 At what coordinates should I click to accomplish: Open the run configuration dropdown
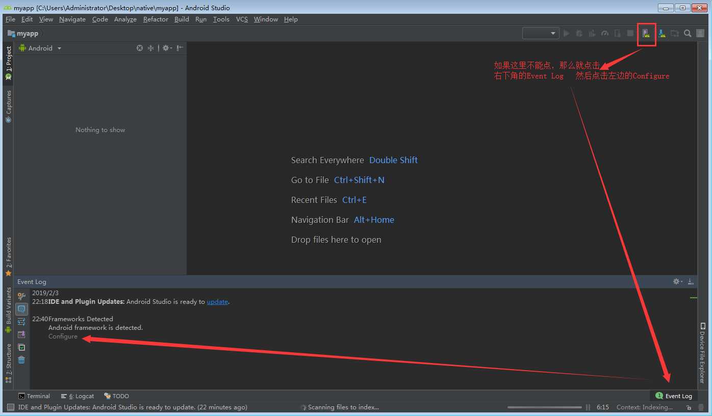541,34
